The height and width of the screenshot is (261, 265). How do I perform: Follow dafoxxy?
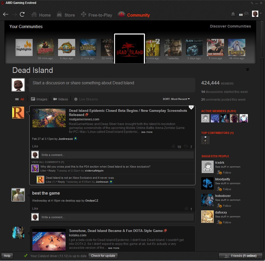(x=224, y=222)
